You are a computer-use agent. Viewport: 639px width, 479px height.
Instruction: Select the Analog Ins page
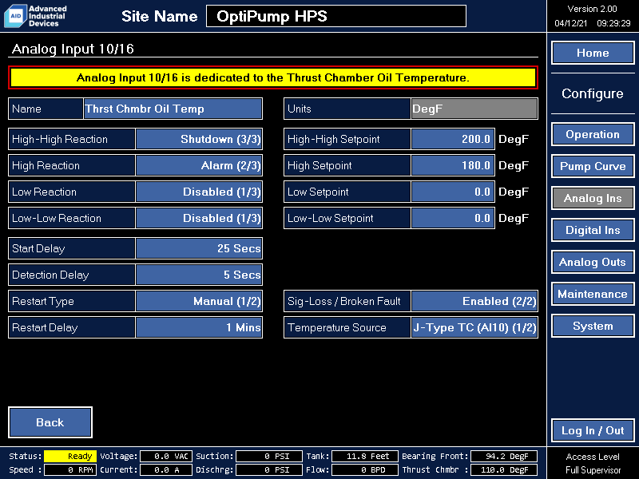pyautogui.click(x=593, y=198)
